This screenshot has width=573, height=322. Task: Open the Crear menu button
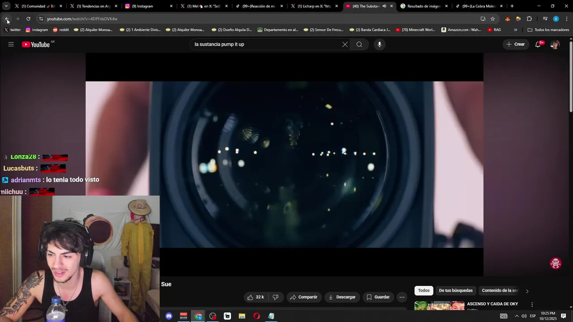point(515,44)
